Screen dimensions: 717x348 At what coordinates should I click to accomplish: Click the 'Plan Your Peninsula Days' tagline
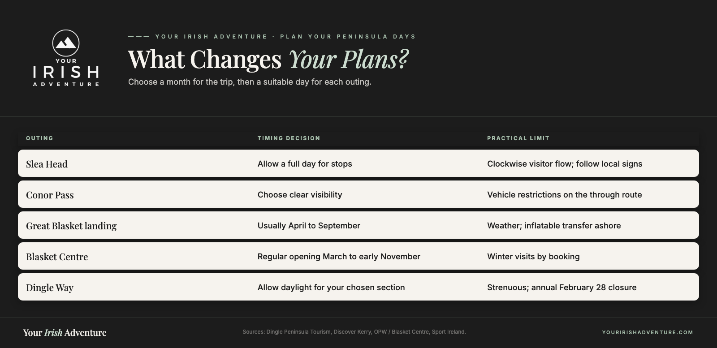point(348,37)
